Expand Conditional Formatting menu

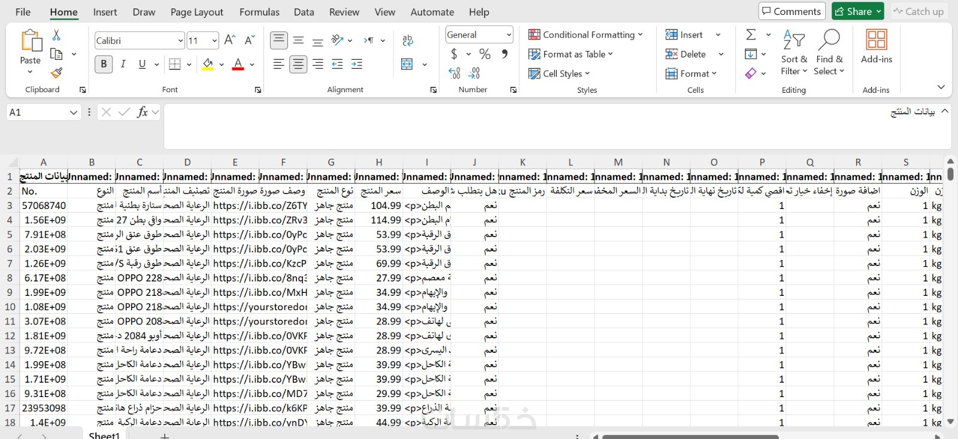click(x=586, y=35)
